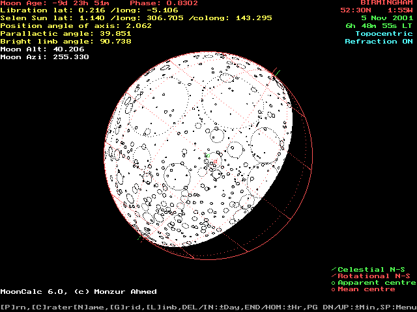The height and width of the screenshot is (312, 417).
Task: Click the red mean centre marker on the Moon
Action: coord(215,161)
